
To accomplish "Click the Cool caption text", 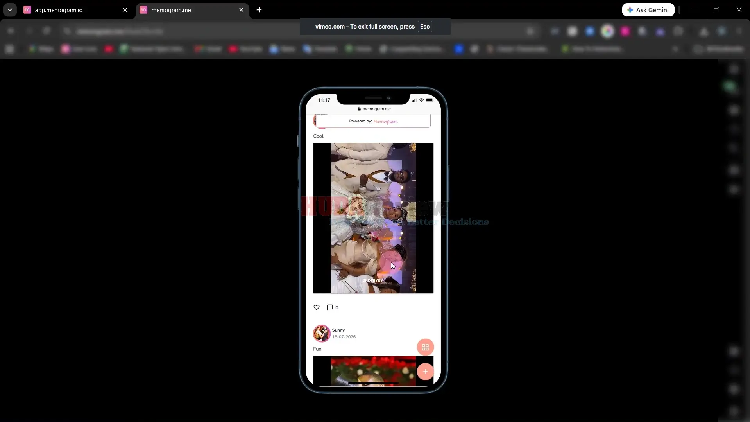I will tap(318, 136).
